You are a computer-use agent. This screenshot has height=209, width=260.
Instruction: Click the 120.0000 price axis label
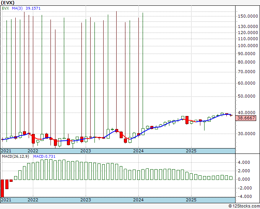pos(248,33)
